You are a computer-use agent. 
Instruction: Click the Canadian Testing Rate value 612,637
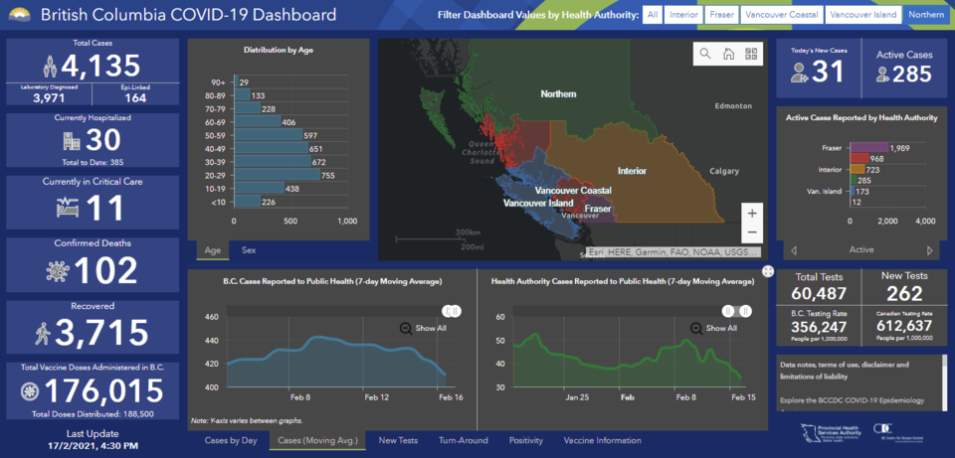click(x=904, y=326)
